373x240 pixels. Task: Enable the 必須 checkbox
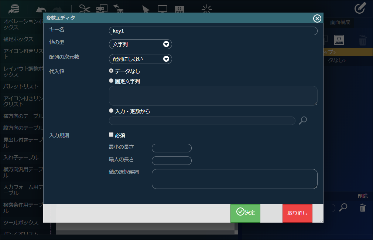pos(111,135)
